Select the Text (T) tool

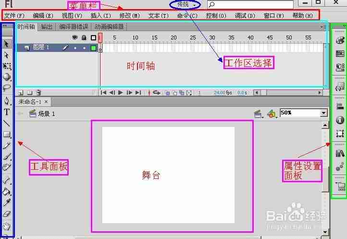7,112
